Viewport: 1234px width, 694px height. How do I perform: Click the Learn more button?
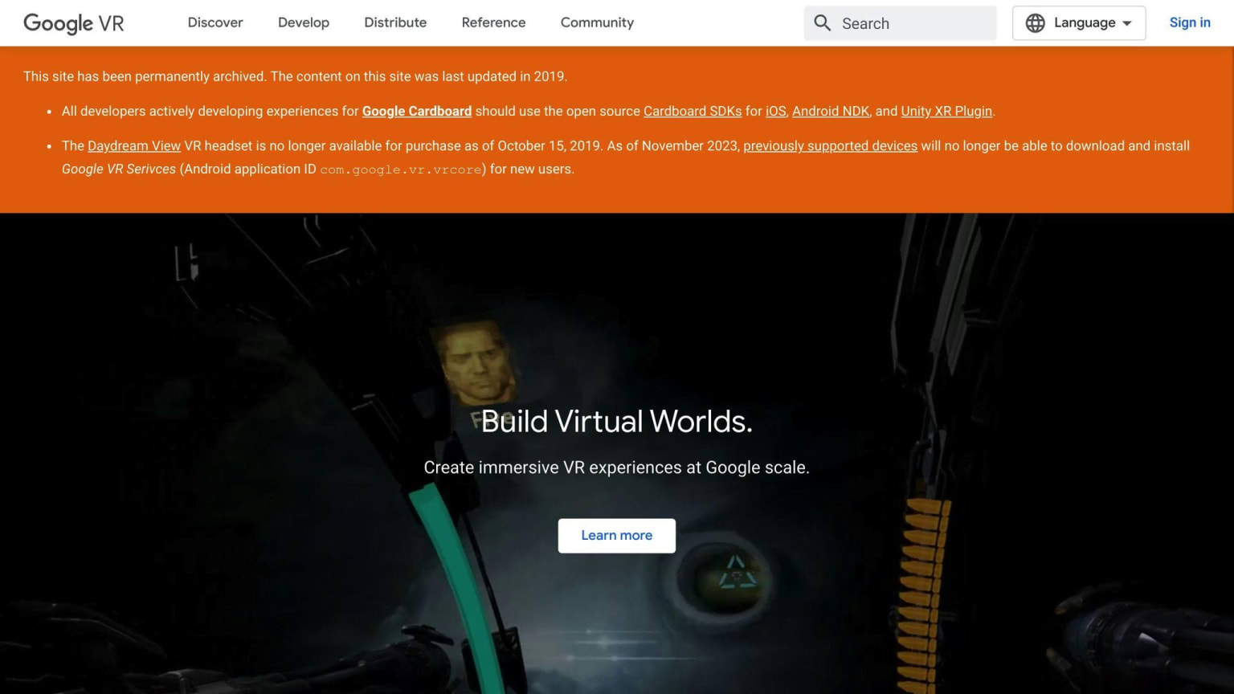pyautogui.click(x=617, y=536)
